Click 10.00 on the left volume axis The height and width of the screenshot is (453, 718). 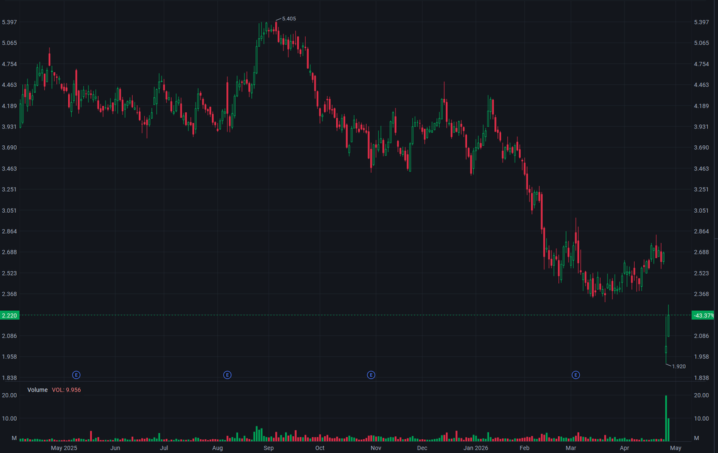(10, 418)
